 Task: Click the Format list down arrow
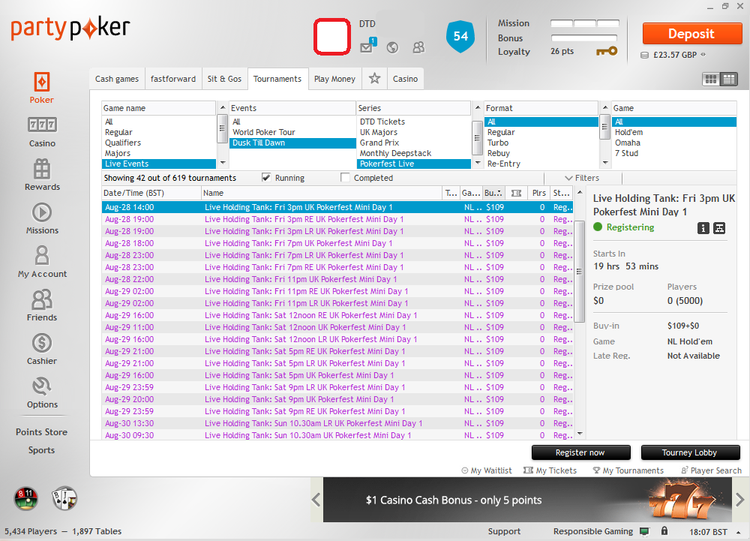coord(605,163)
